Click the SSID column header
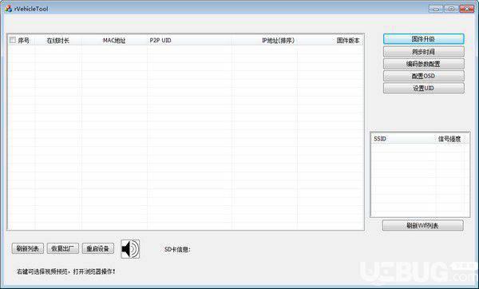 point(403,139)
